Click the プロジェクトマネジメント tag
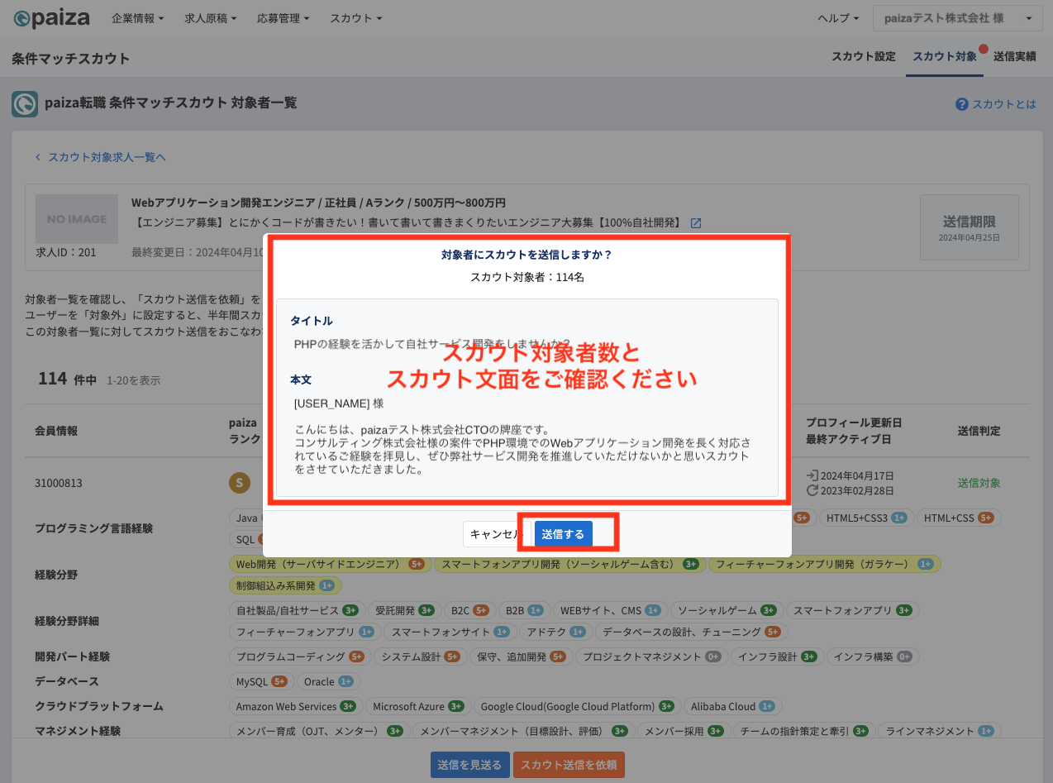 [652, 656]
